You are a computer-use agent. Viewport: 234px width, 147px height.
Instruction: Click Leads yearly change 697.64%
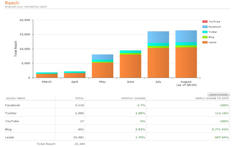coord(222,137)
